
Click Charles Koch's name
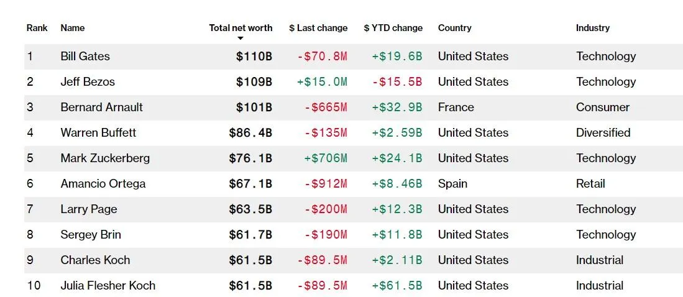pos(95,260)
